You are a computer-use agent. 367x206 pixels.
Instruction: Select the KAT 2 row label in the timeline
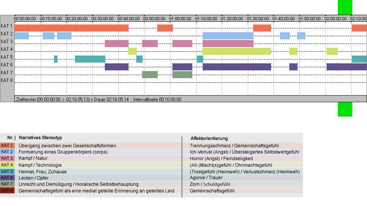[x=7, y=34]
